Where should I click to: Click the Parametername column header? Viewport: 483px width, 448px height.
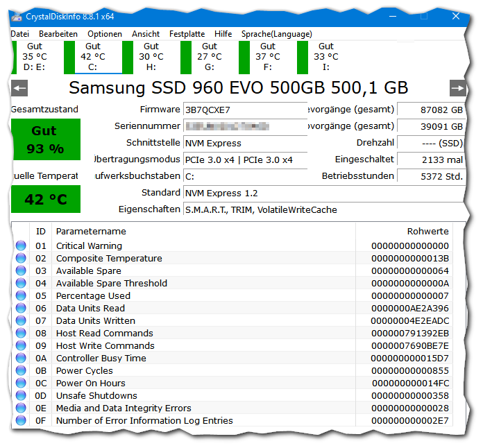[x=203, y=231]
